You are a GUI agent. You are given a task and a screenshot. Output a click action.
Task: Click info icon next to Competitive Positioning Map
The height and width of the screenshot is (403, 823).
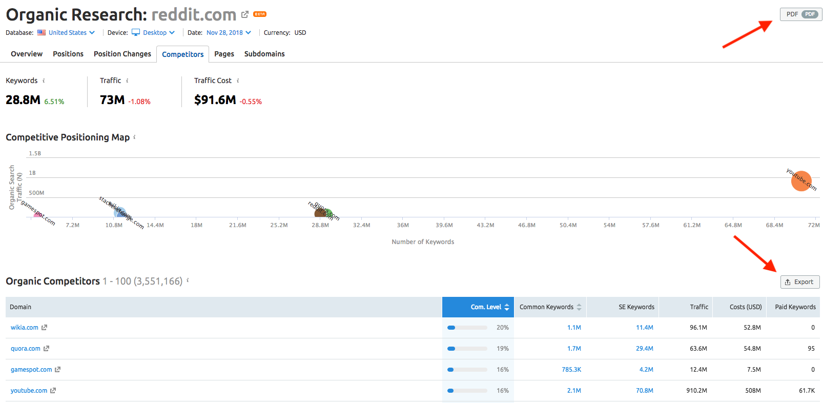(x=134, y=137)
